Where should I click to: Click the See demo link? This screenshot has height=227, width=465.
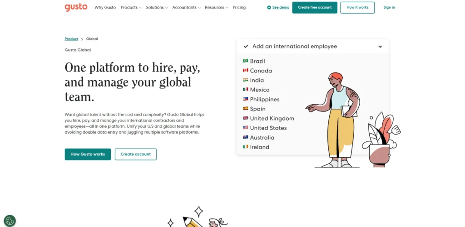point(281,7)
